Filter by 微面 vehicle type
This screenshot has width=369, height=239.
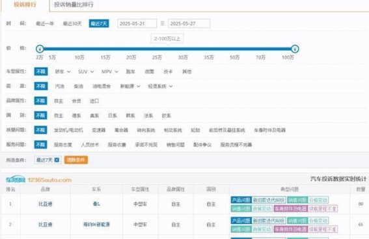click(x=149, y=72)
